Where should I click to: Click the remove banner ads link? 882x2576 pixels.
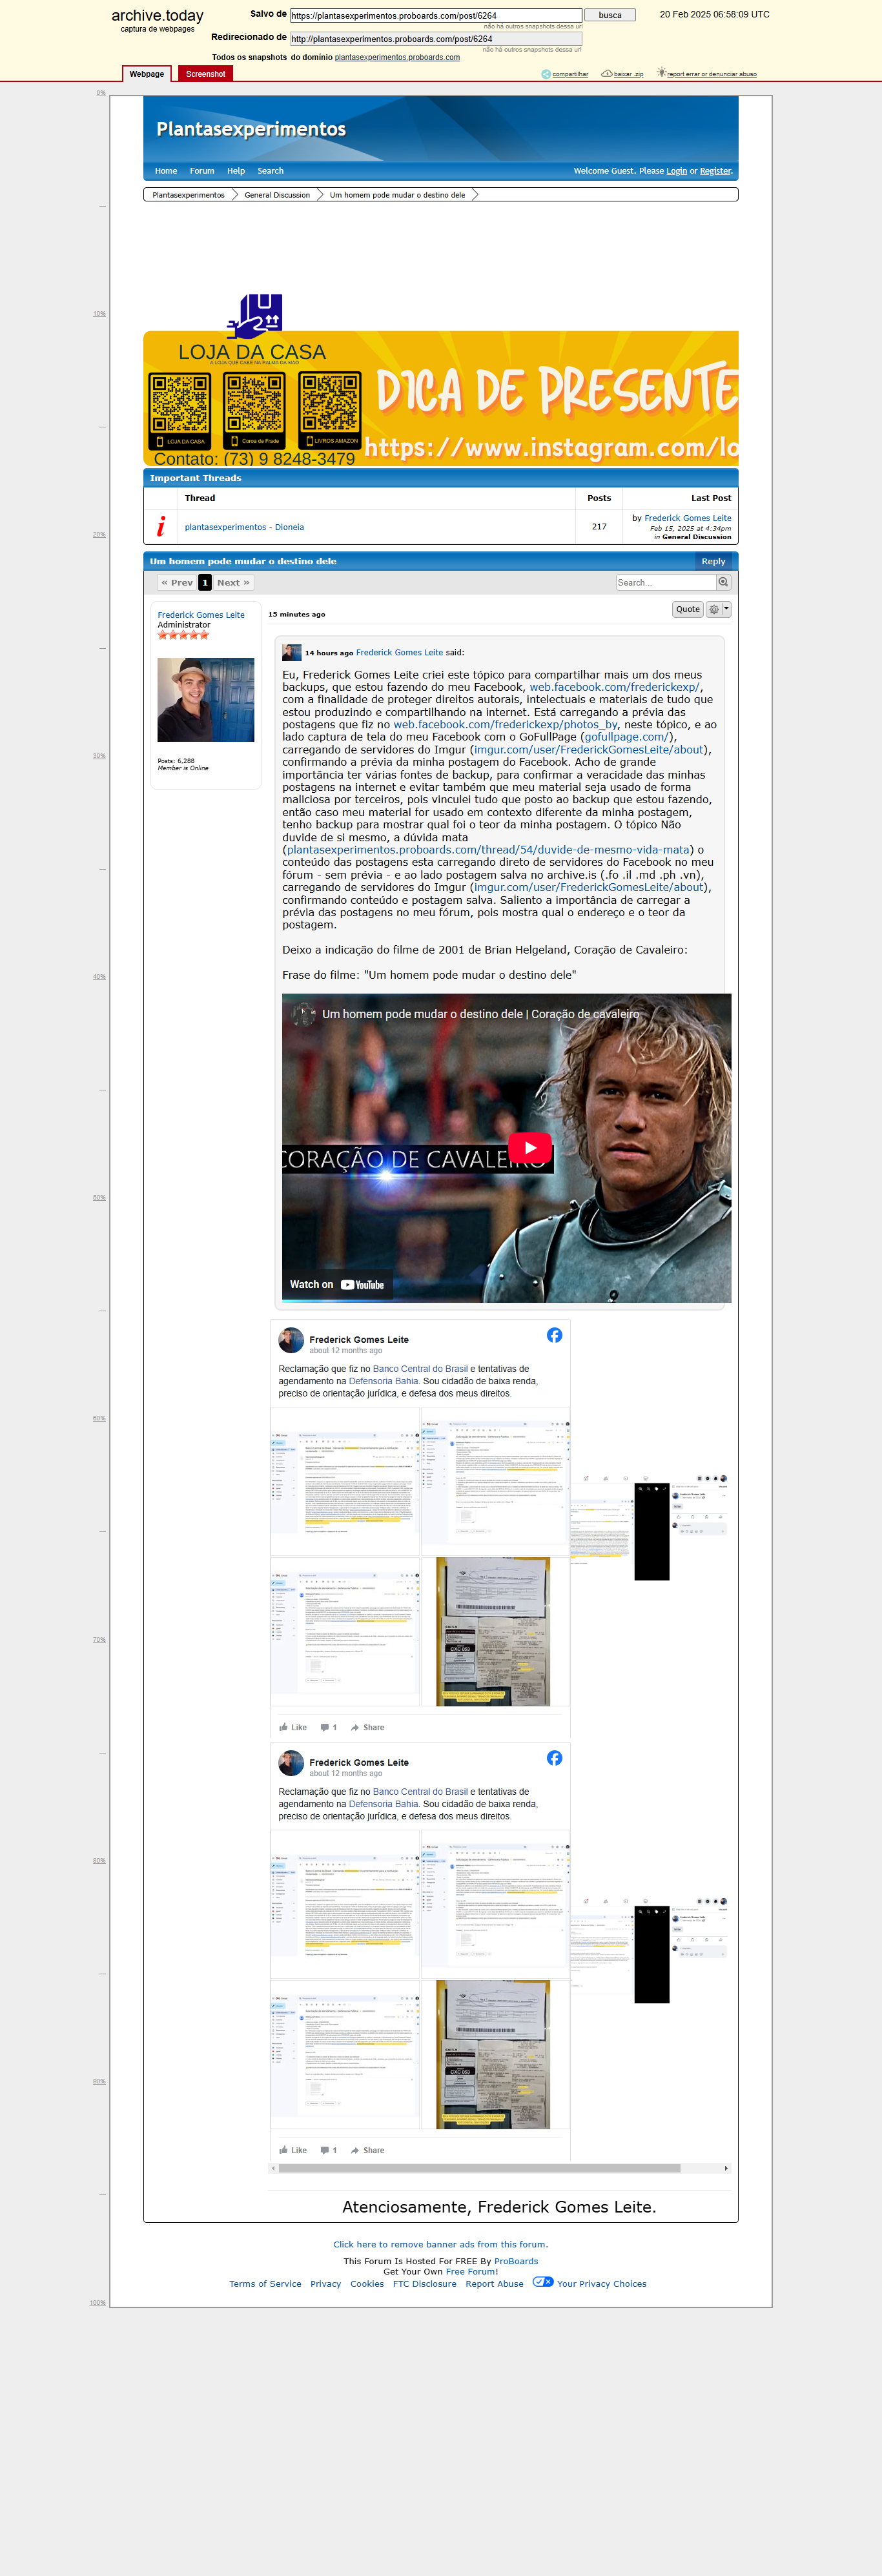(441, 2244)
